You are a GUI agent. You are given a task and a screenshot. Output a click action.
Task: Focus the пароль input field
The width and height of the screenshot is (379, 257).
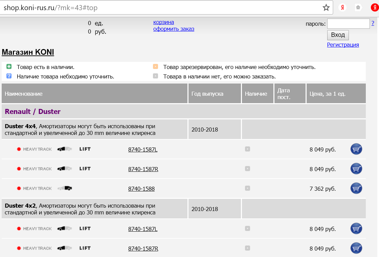point(348,24)
